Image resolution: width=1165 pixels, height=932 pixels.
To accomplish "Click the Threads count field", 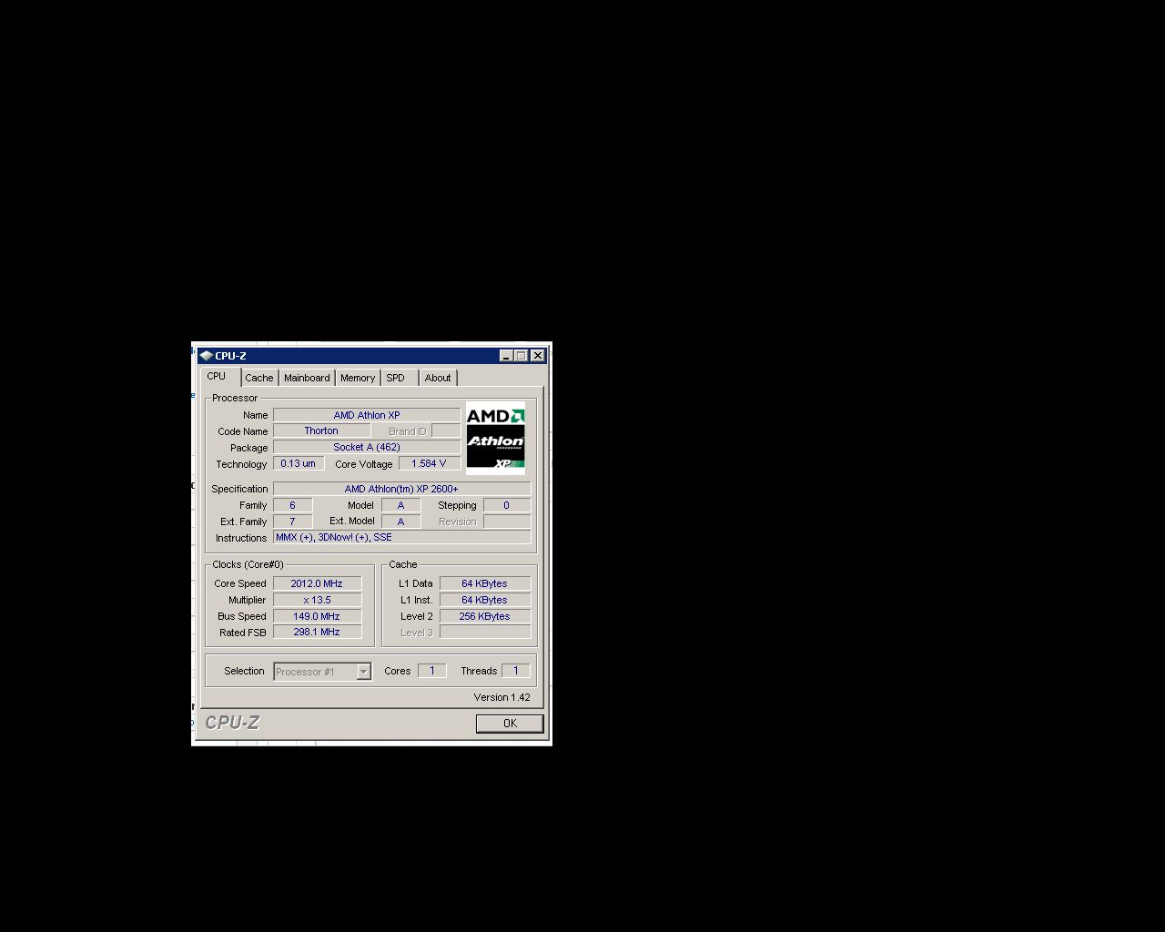I will 515,671.
